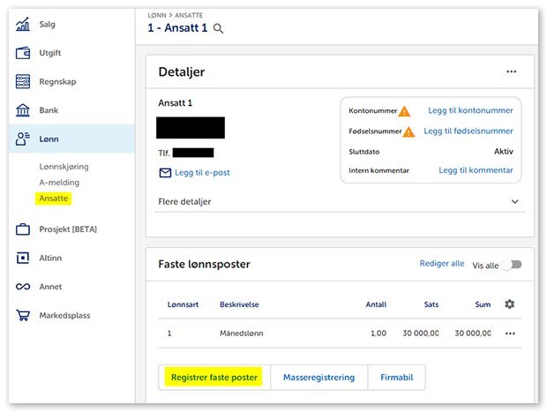Click the Masseregistrering button
547x412 pixels.
tap(318, 378)
